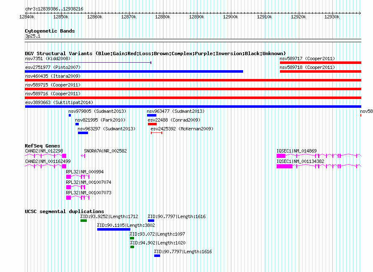This screenshot has height=272, width=373.
Task: Click the nsv963297 (Sudmant2013) variant label
Action: point(106,129)
